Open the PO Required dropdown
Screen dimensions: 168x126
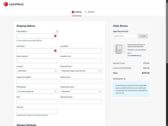(37, 91)
